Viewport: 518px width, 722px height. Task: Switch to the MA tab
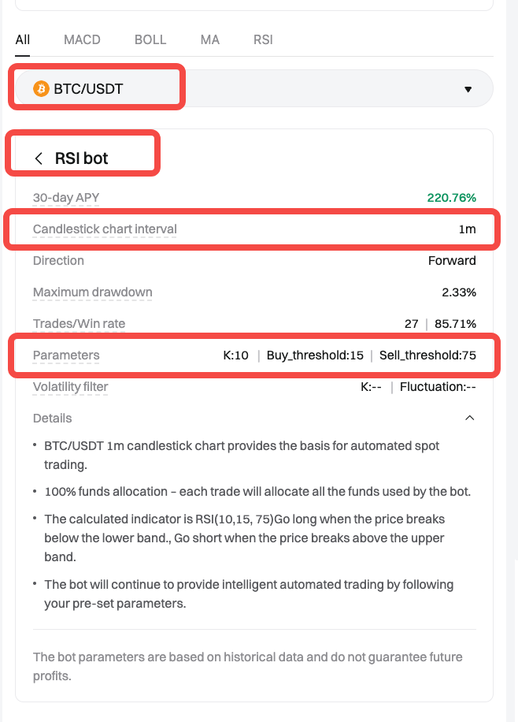tap(209, 39)
